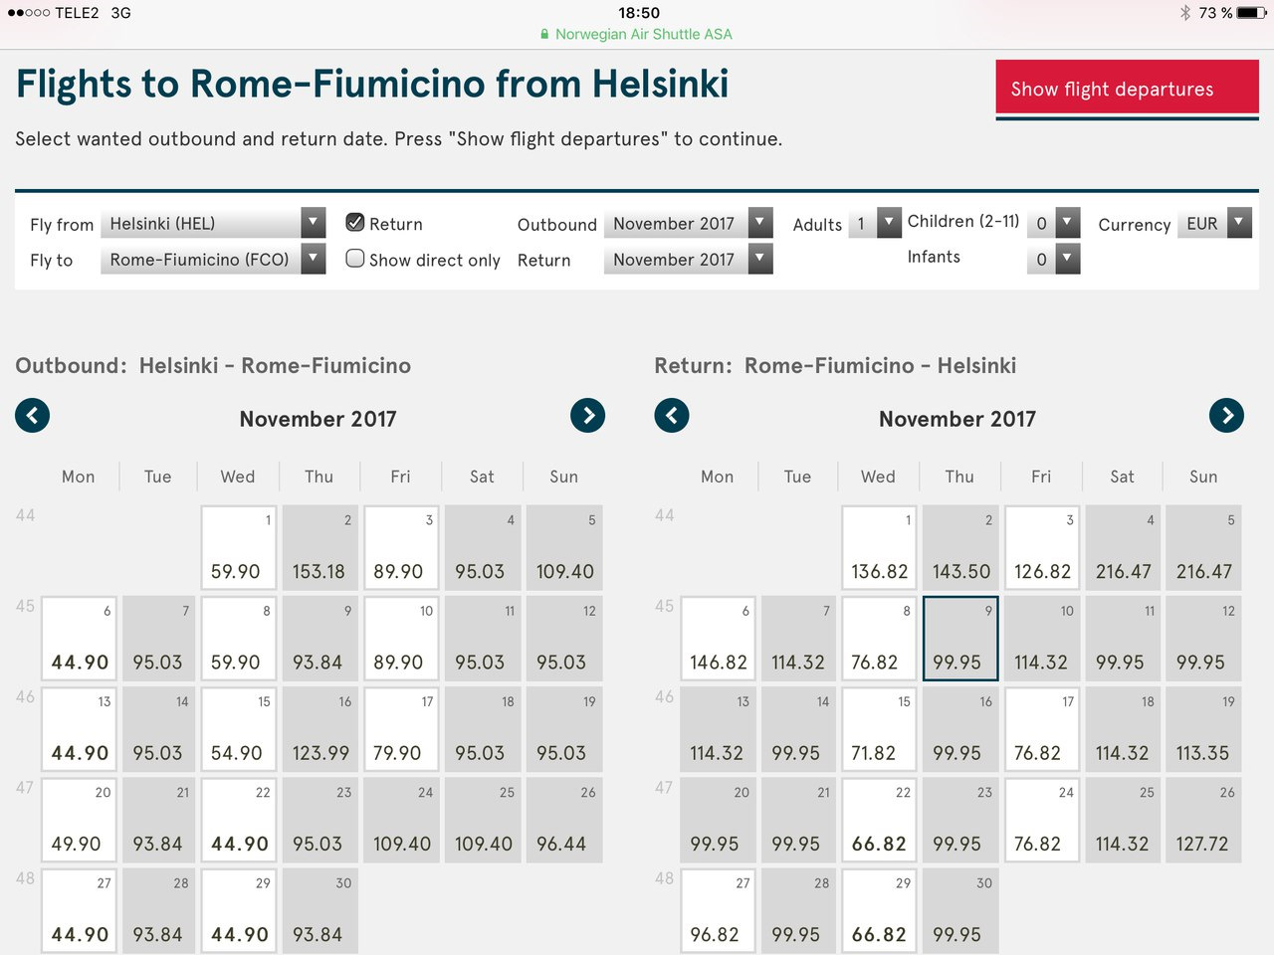This screenshot has height=955, width=1274.
Task: Select outbound 10 November at 89.90
Action: click(x=401, y=638)
